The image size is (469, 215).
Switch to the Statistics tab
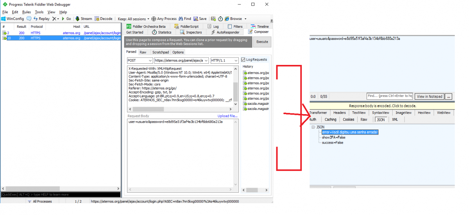[162, 32]
